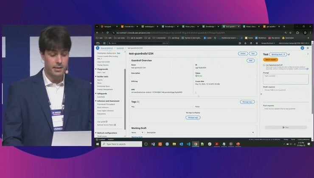Click the Manage tags button under No tags
The image size is (314, 178).
click(193, 117)
